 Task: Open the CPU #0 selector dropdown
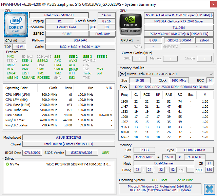(x=15, y=41)
